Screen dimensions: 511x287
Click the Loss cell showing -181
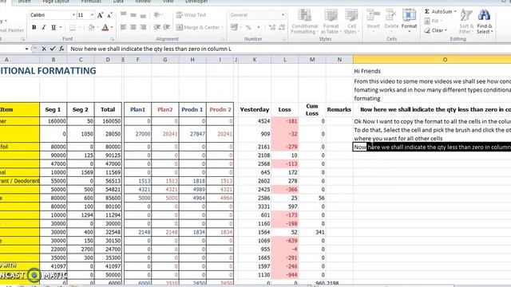[285, 121]
